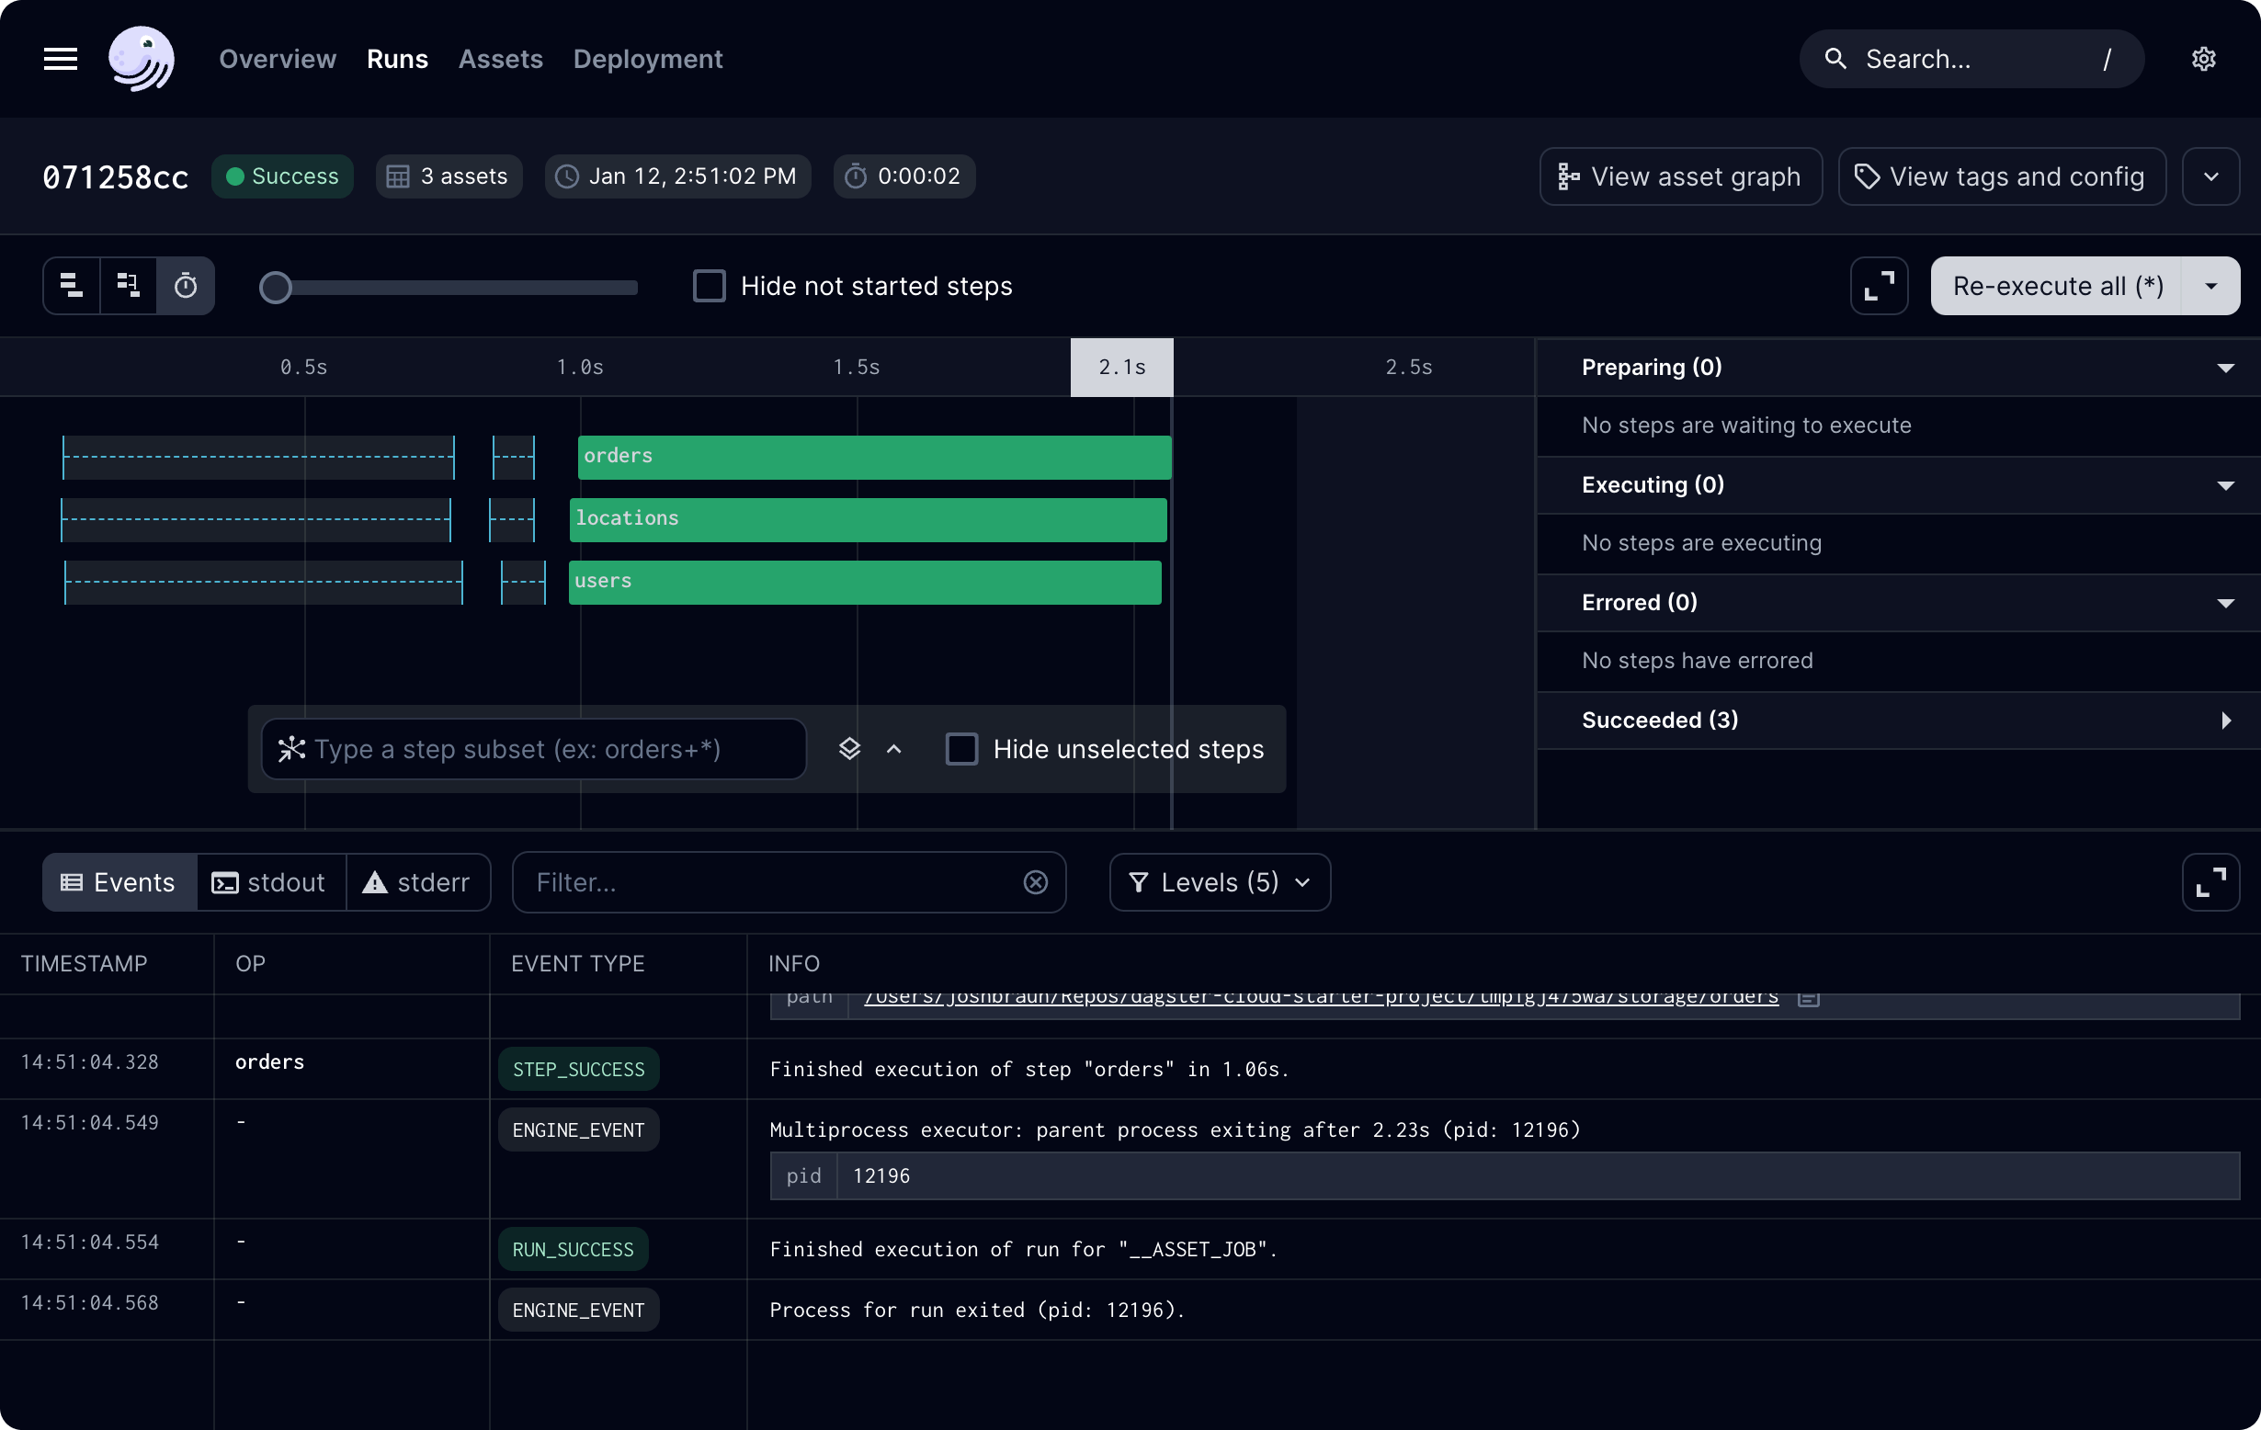Click Re-execute all (*) button
The height and width of the screenshot is (1430, 2261).
tap(2058, 286)
